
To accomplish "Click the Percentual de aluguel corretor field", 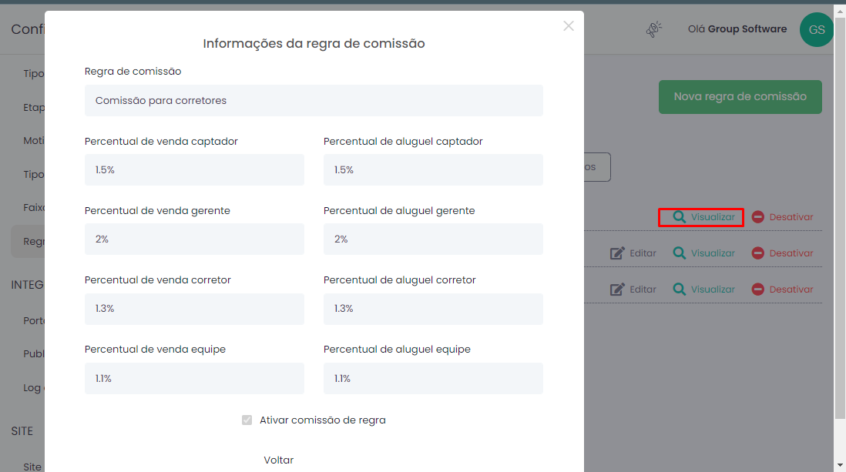I will point(433,309).
